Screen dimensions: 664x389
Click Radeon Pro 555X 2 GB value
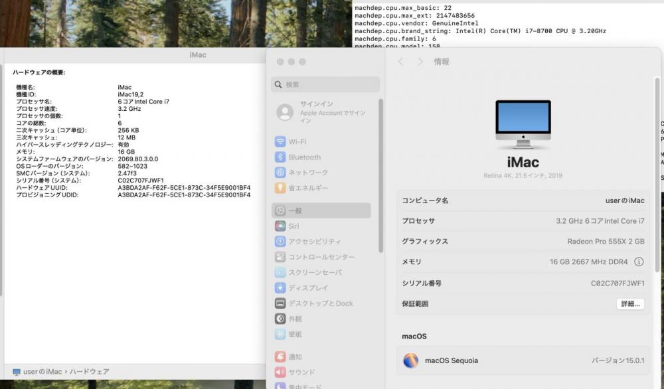606,241
